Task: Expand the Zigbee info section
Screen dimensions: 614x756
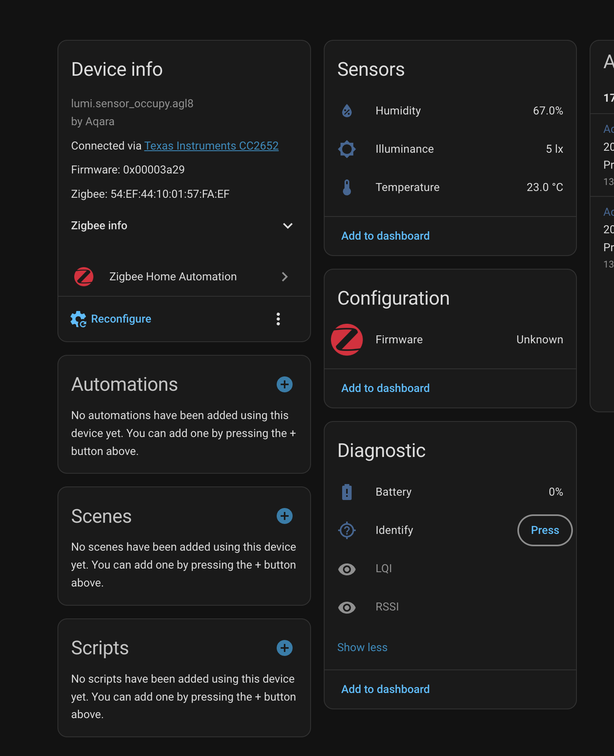Action: click(287, 226)
